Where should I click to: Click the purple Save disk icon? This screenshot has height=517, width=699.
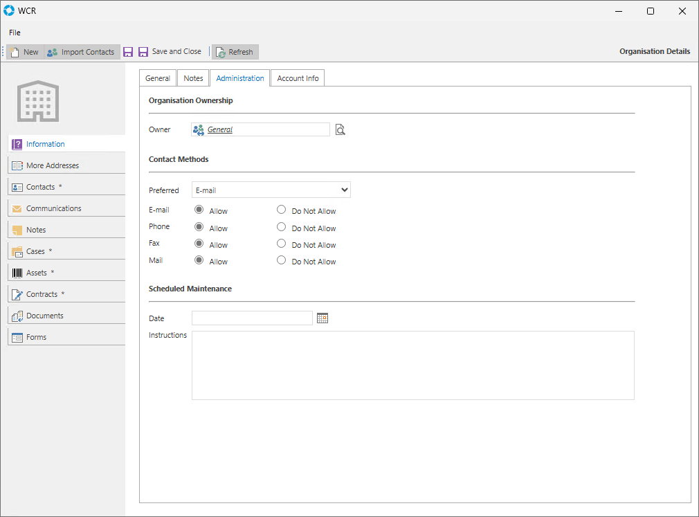point(128,52)
